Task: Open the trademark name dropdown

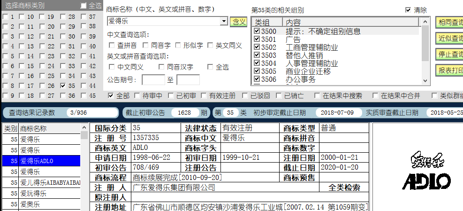Action: tap(224, 21)
